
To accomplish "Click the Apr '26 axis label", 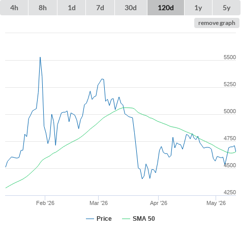I will click(159, 203).
